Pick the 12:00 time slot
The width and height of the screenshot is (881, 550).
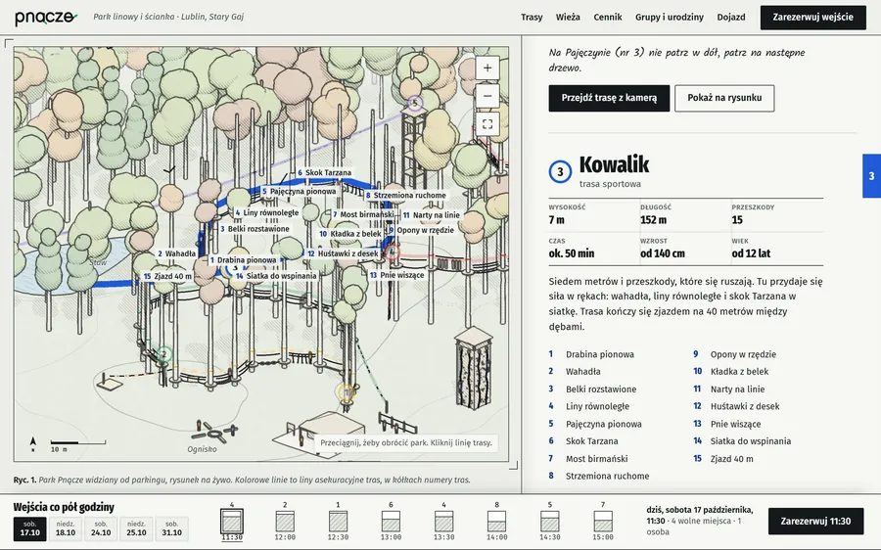click(285, 522)
